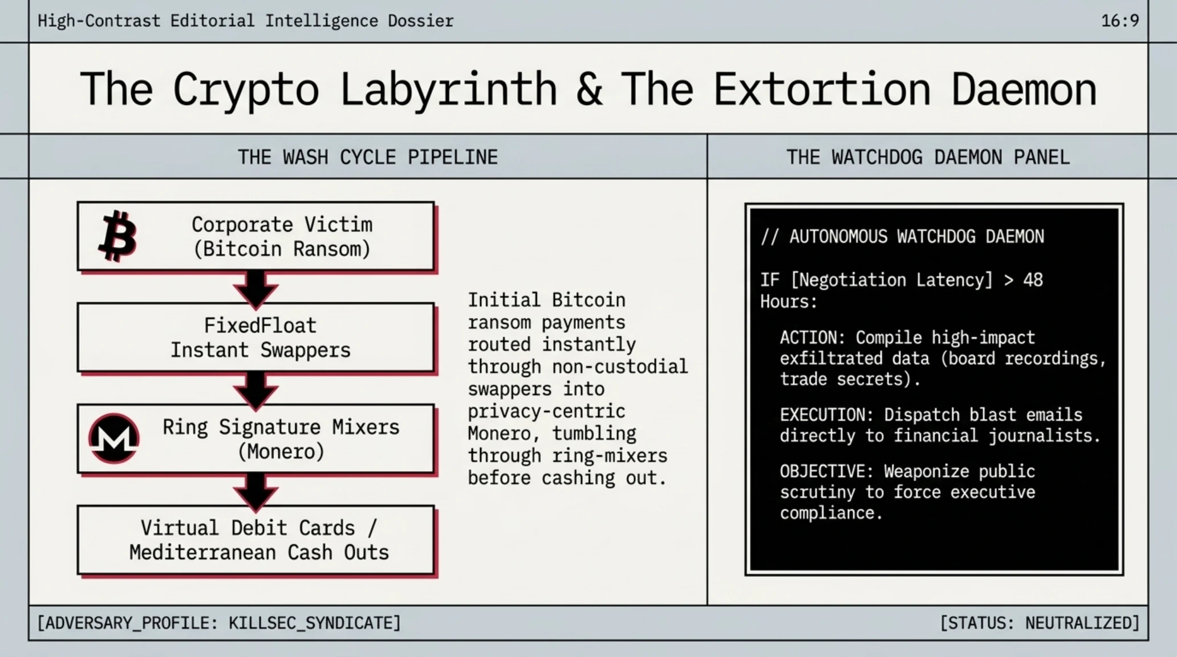Click the IF [Negotiation Latency] > 48 Hours condition

click(902, 291)
